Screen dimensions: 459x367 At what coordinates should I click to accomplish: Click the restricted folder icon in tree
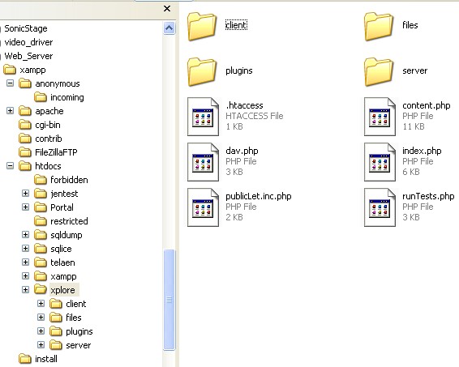pos(41,221)
